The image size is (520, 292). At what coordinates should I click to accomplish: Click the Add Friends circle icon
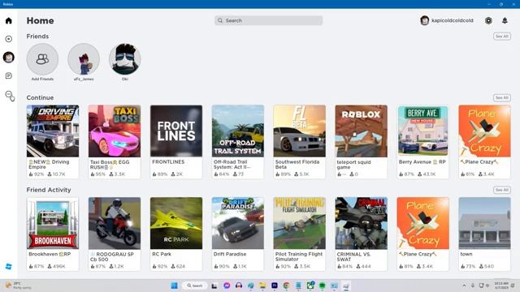point(42,59)
